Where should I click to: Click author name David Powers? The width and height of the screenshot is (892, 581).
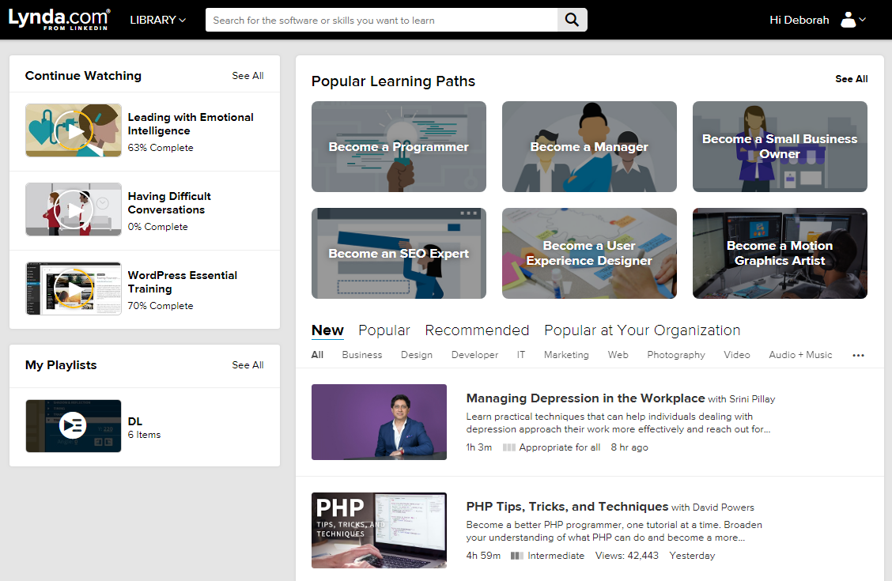723,507
